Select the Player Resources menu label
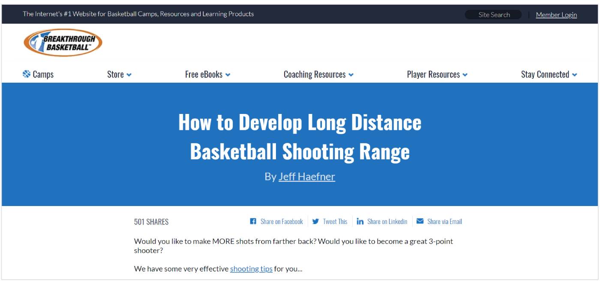This screenshot has height=284, width=600. pos(433,75)
